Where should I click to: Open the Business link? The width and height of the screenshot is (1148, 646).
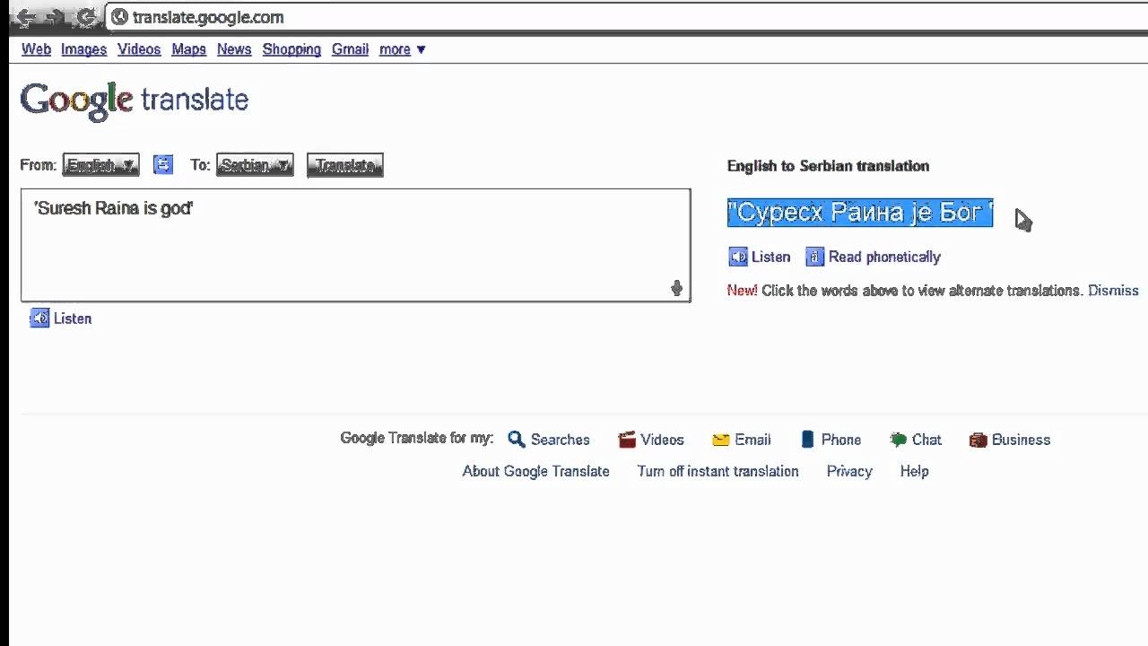coord(1021,440)
